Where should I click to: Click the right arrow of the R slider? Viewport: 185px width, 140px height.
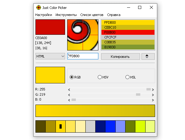point(153,90)
